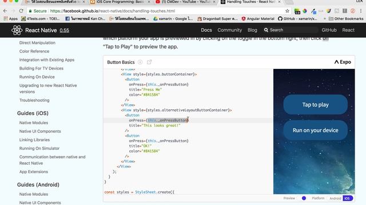Open xamarin Google bookmark
This screenshot has width=366, height=205.
point(173,19)
